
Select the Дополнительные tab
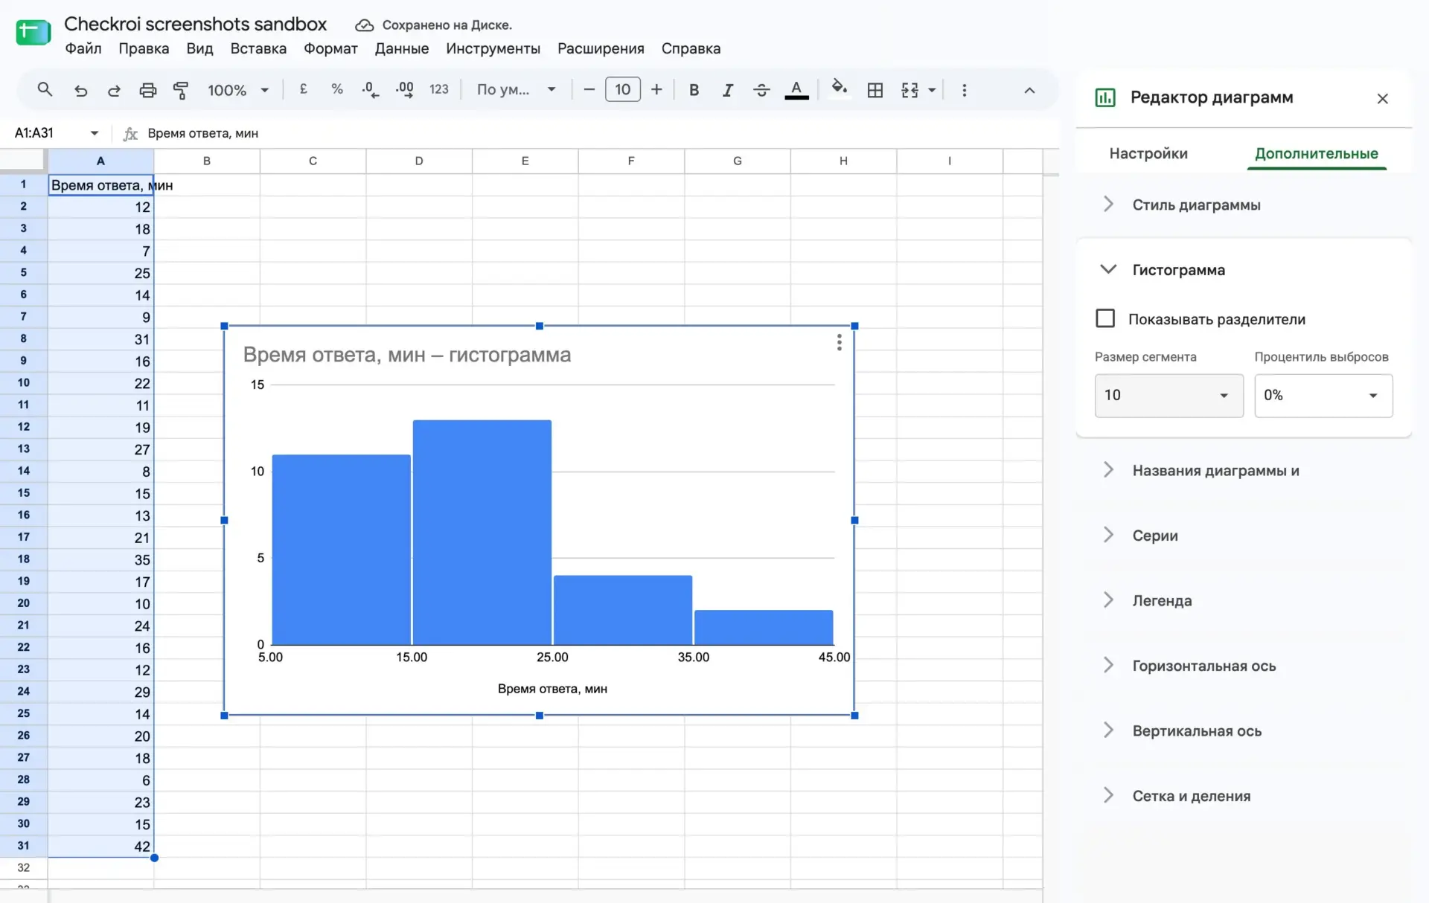tap(1317, 153)
